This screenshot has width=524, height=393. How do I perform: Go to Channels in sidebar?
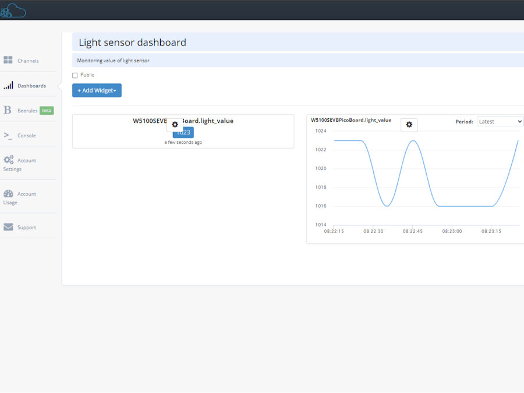28,61
